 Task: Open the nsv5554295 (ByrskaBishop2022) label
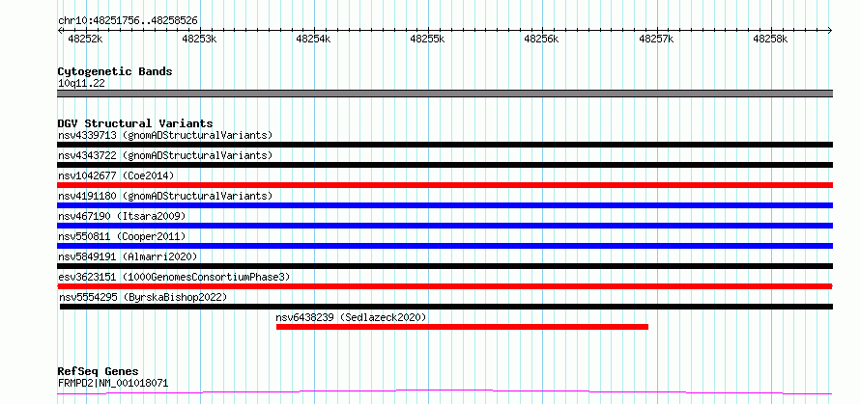tap(143, 297)
